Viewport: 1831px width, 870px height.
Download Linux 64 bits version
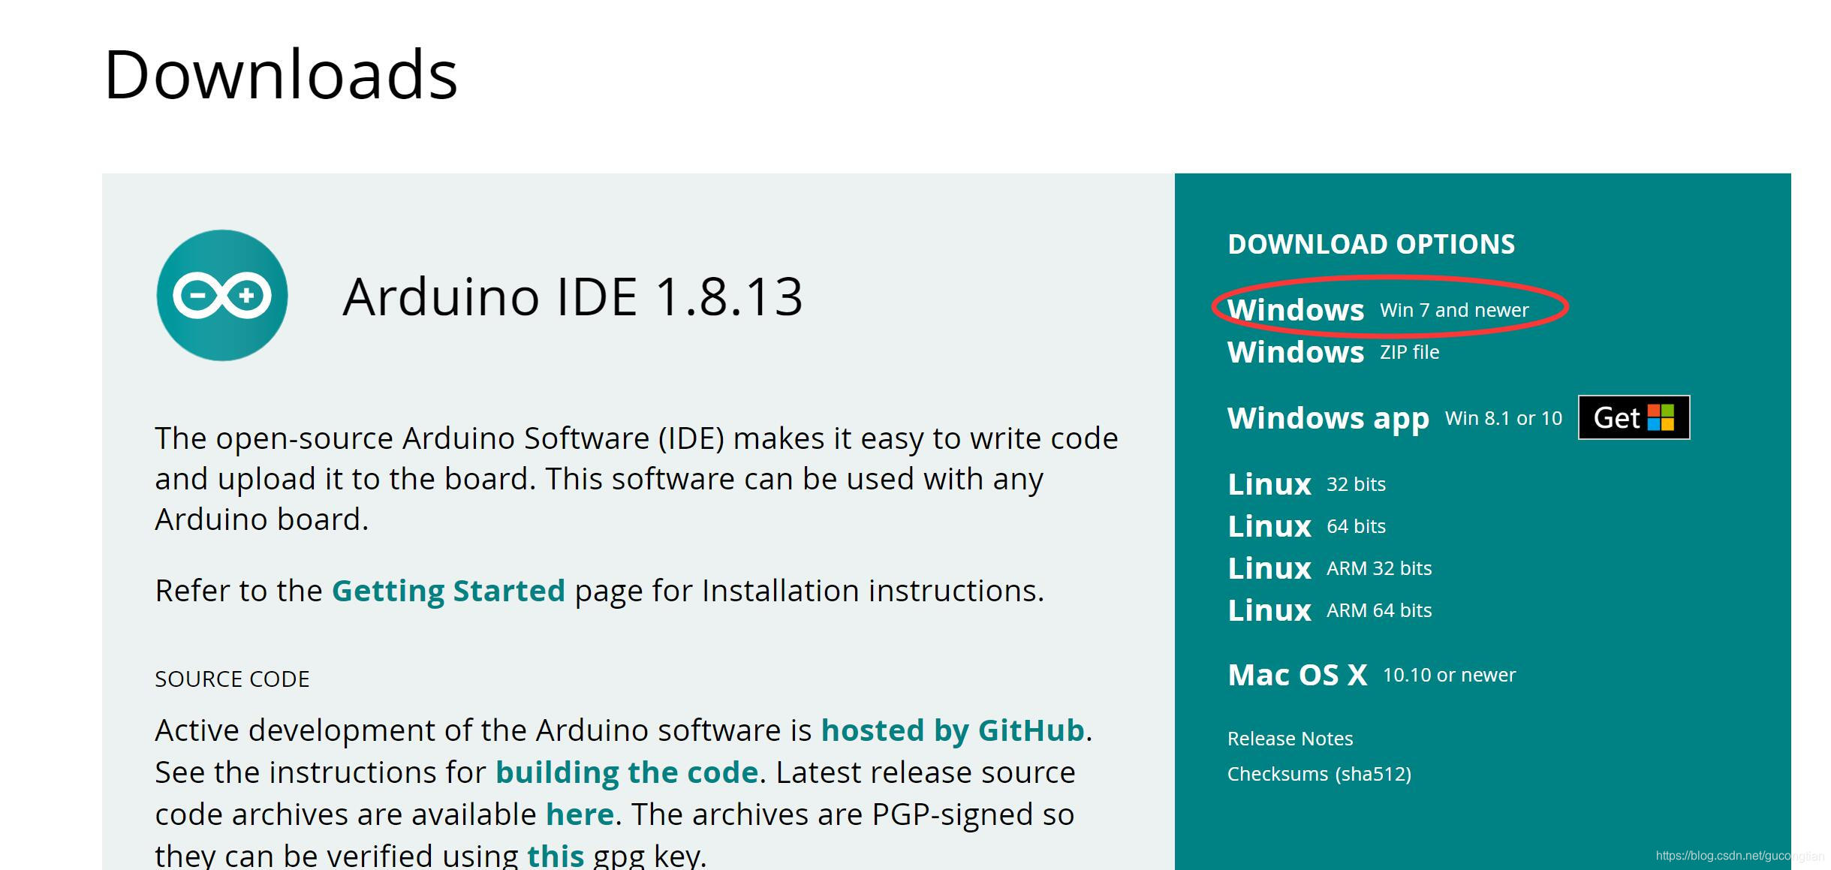(1269, 526)
